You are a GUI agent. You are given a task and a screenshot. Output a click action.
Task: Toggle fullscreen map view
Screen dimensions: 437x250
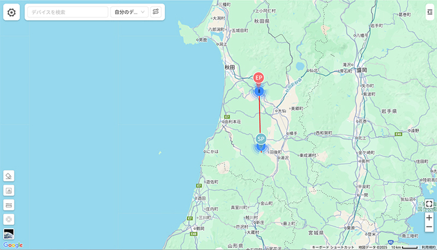[x=429, y=204]
